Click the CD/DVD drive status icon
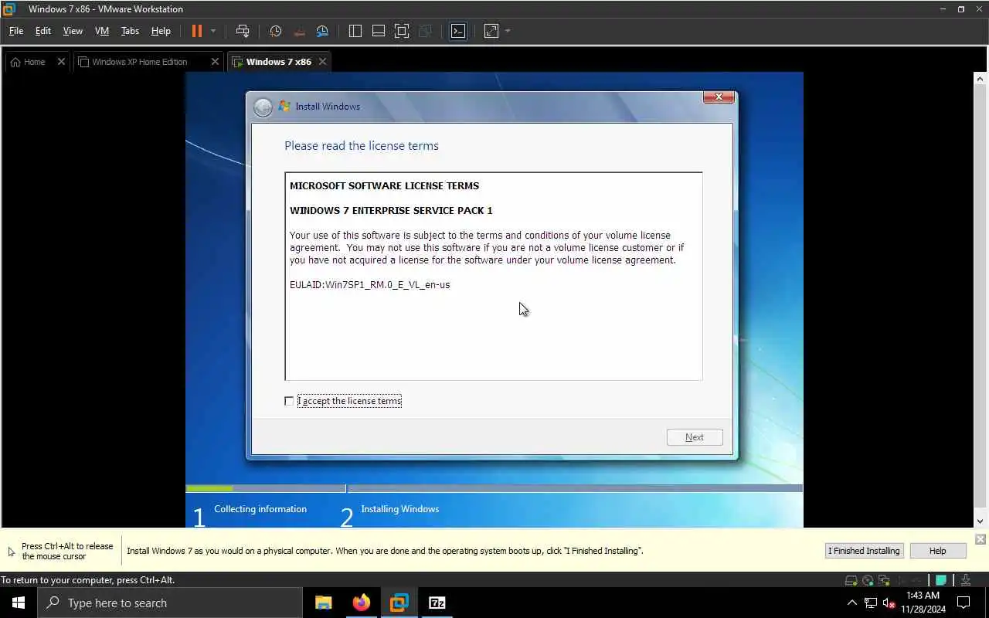 (x=868, y=580)
